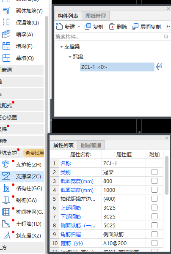Viewport: 171px width, 254px height.
Task: Switch to the 图纸管理 tab
Action: tap(96, 16)
